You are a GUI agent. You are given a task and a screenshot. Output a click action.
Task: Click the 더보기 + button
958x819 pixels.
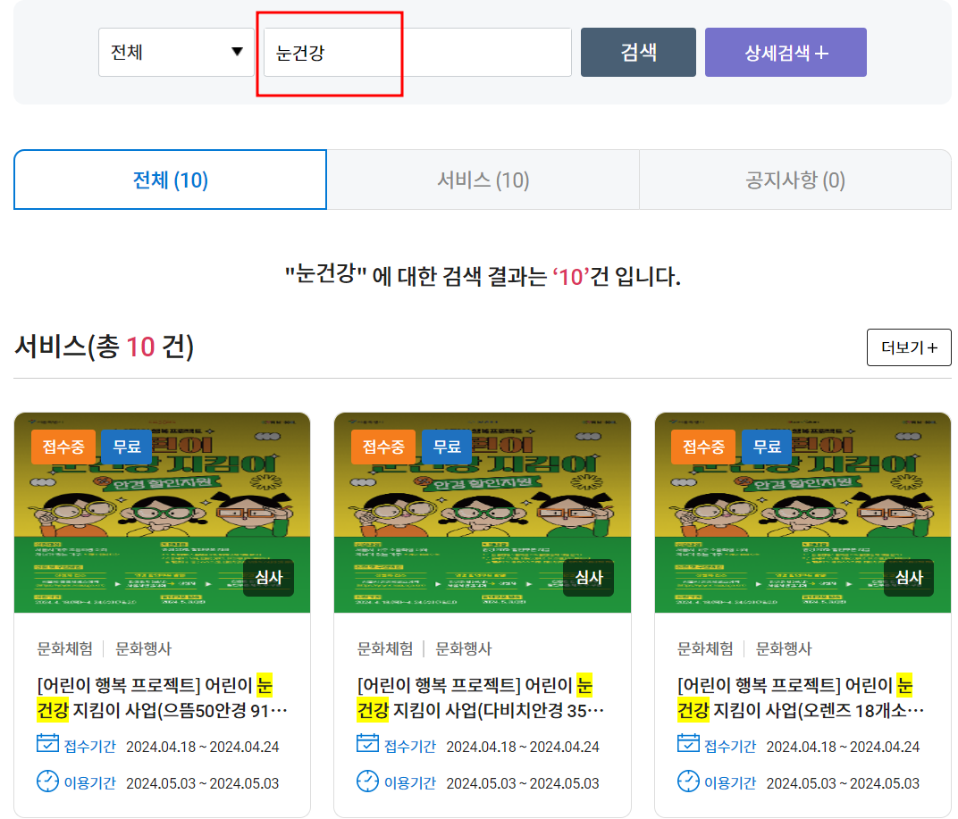(909, 347)
